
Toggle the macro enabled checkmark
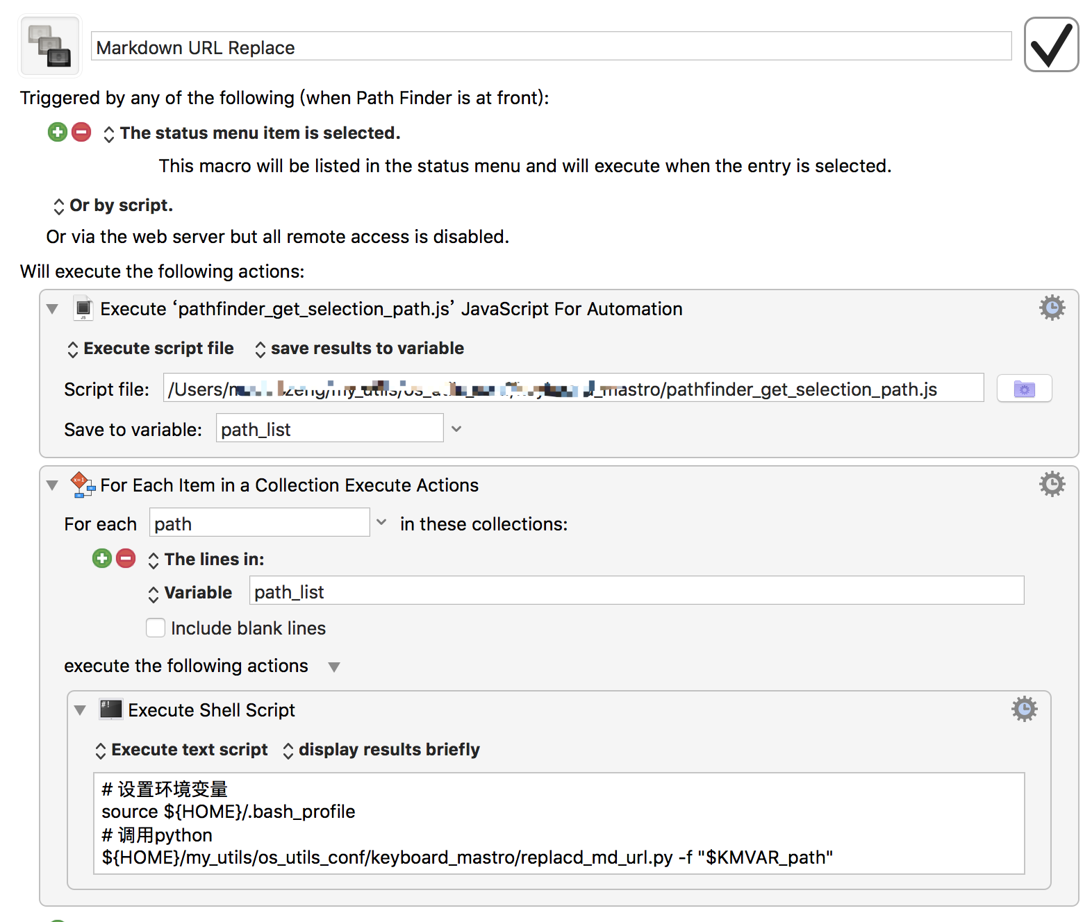click(1051, 45)
